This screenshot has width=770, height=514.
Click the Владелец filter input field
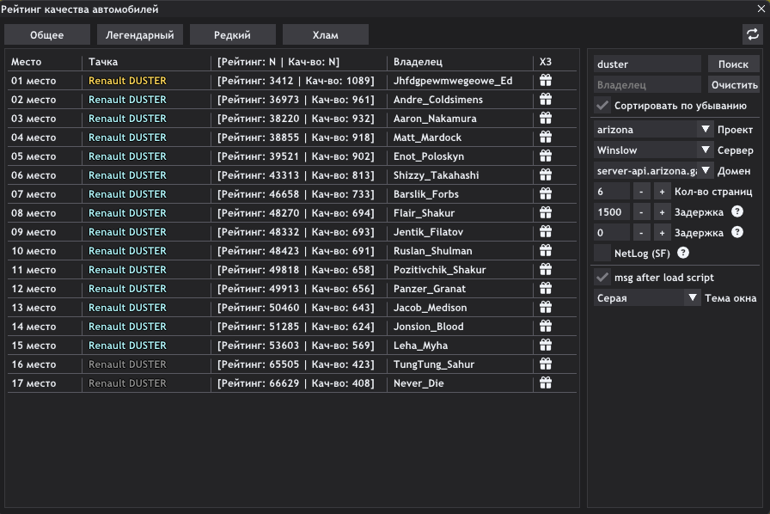point(647,84)
